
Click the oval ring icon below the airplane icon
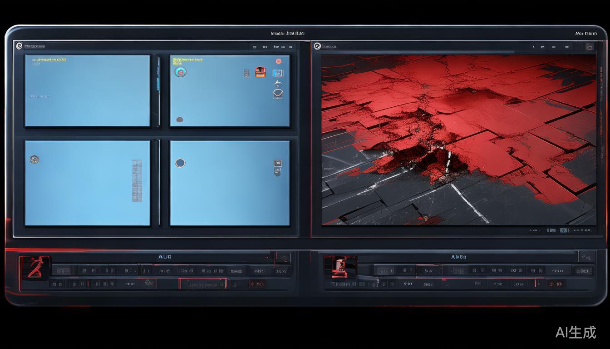coord(278,94)
